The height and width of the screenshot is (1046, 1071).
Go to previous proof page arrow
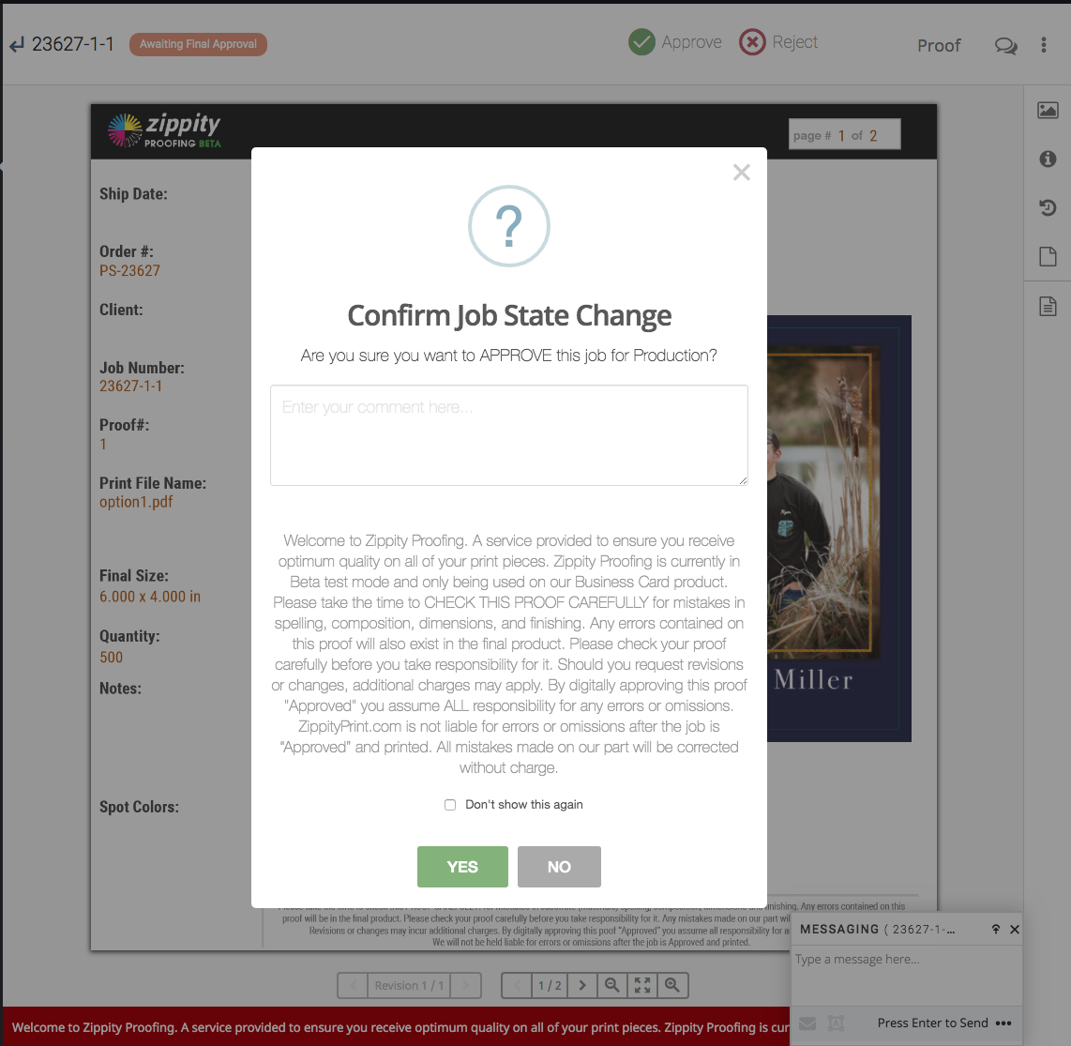coord(517,985)
